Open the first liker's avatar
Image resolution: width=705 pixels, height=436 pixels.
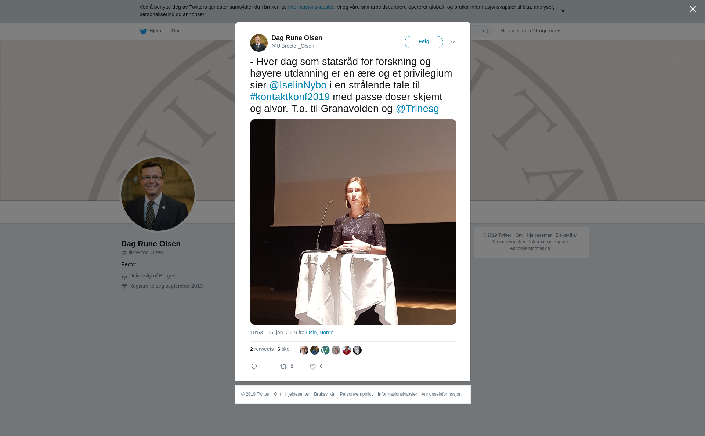click(x=304, y=350)
